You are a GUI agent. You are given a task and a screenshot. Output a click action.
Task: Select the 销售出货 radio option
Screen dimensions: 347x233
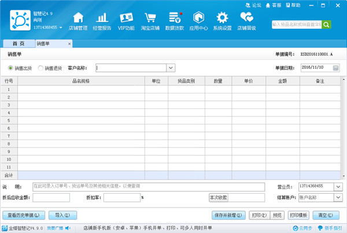(11, 68)
